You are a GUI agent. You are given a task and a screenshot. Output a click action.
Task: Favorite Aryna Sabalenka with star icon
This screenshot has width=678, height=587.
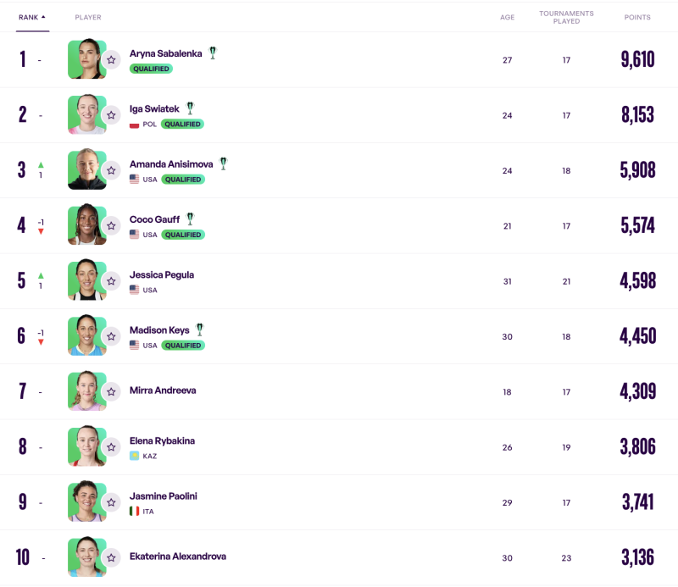[x=111, y=59]
